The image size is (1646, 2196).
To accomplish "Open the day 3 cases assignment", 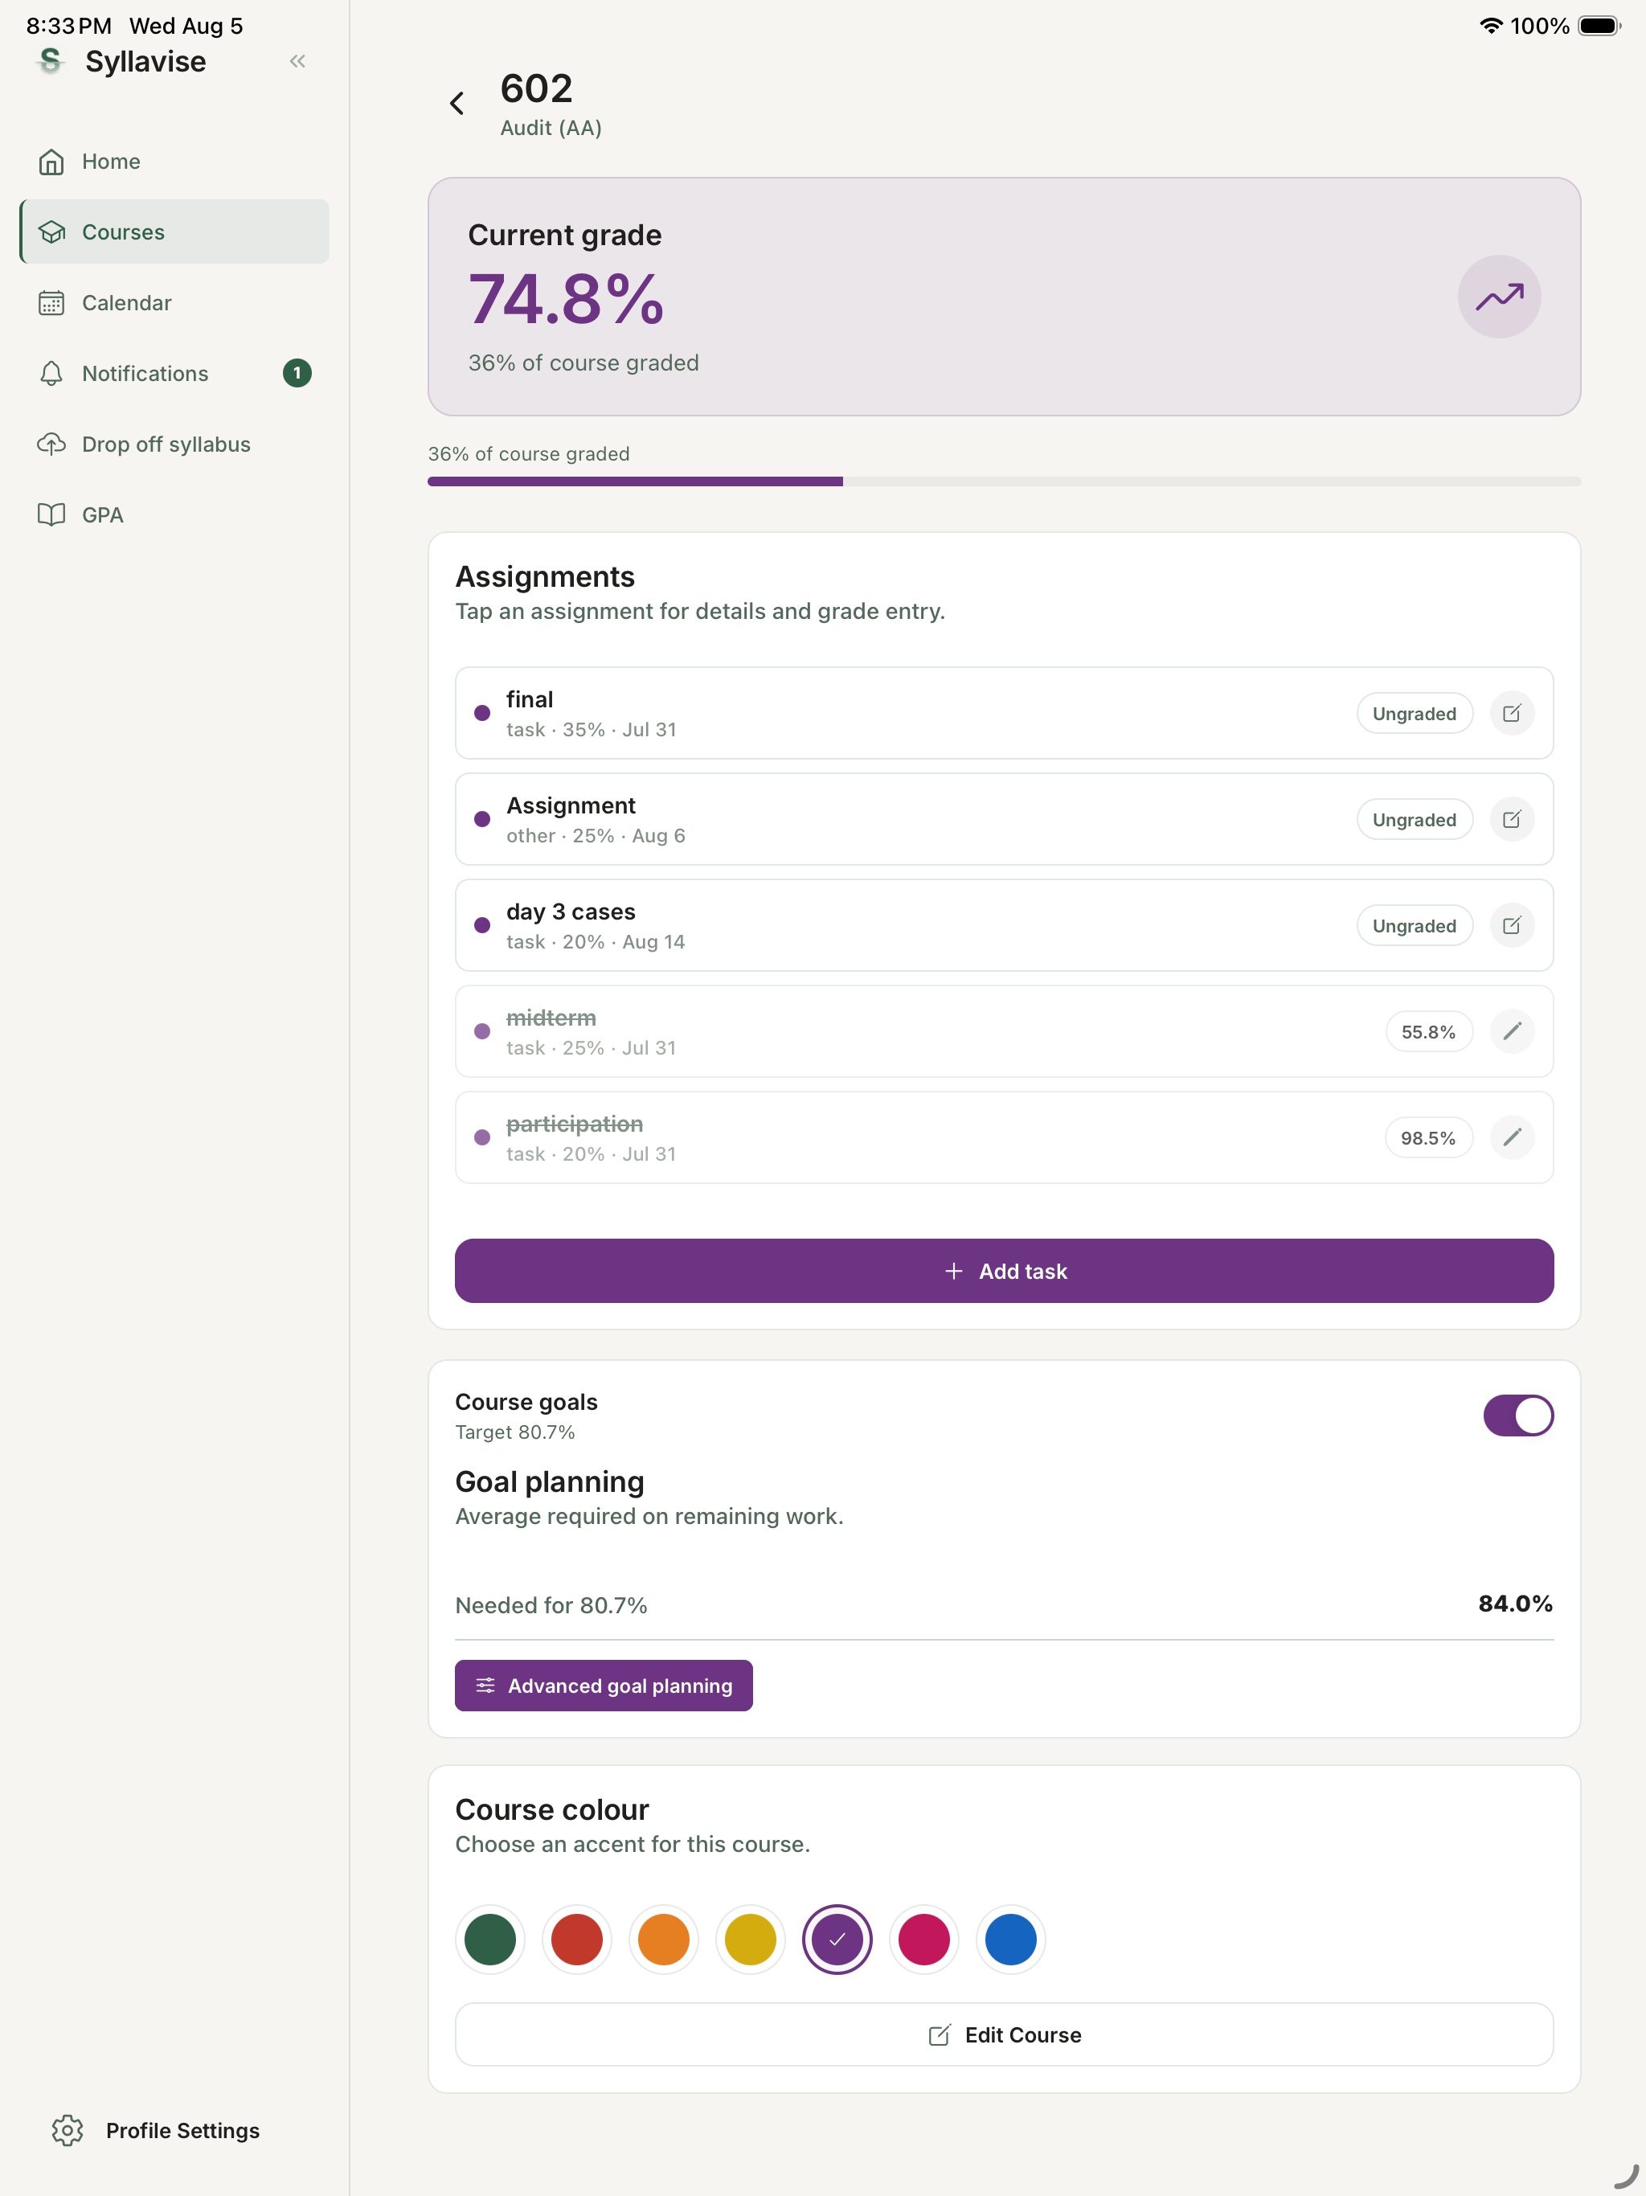I will tap(1004, 925).
